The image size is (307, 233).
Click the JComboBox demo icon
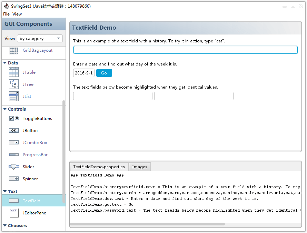(x=14, y=142)
